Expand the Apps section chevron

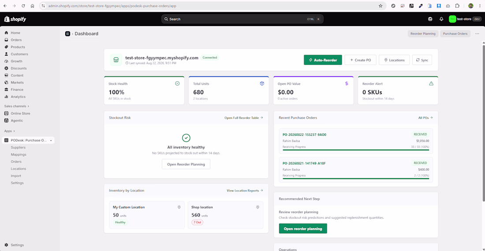coord(14,131)
